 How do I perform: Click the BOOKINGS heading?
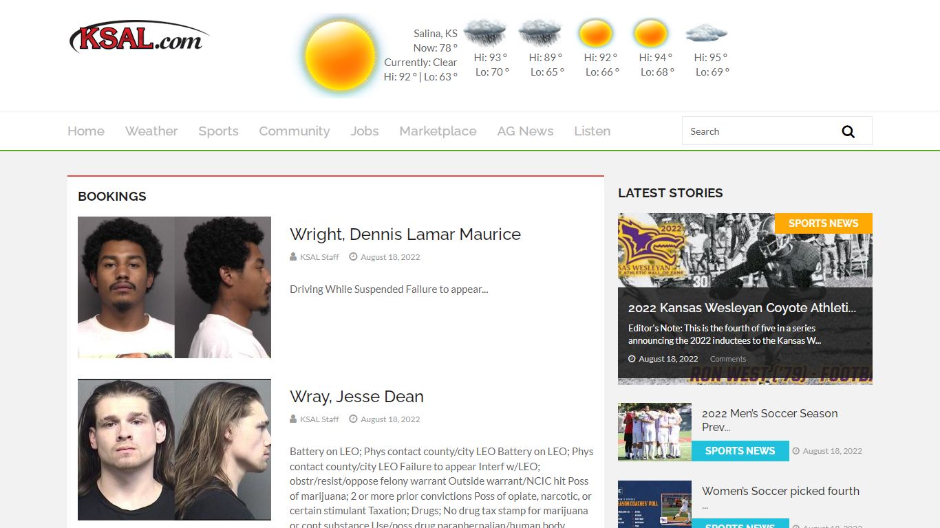[112, 197]
